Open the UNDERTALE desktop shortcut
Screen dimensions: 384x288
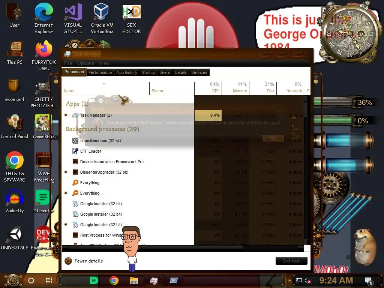point(15,238)
